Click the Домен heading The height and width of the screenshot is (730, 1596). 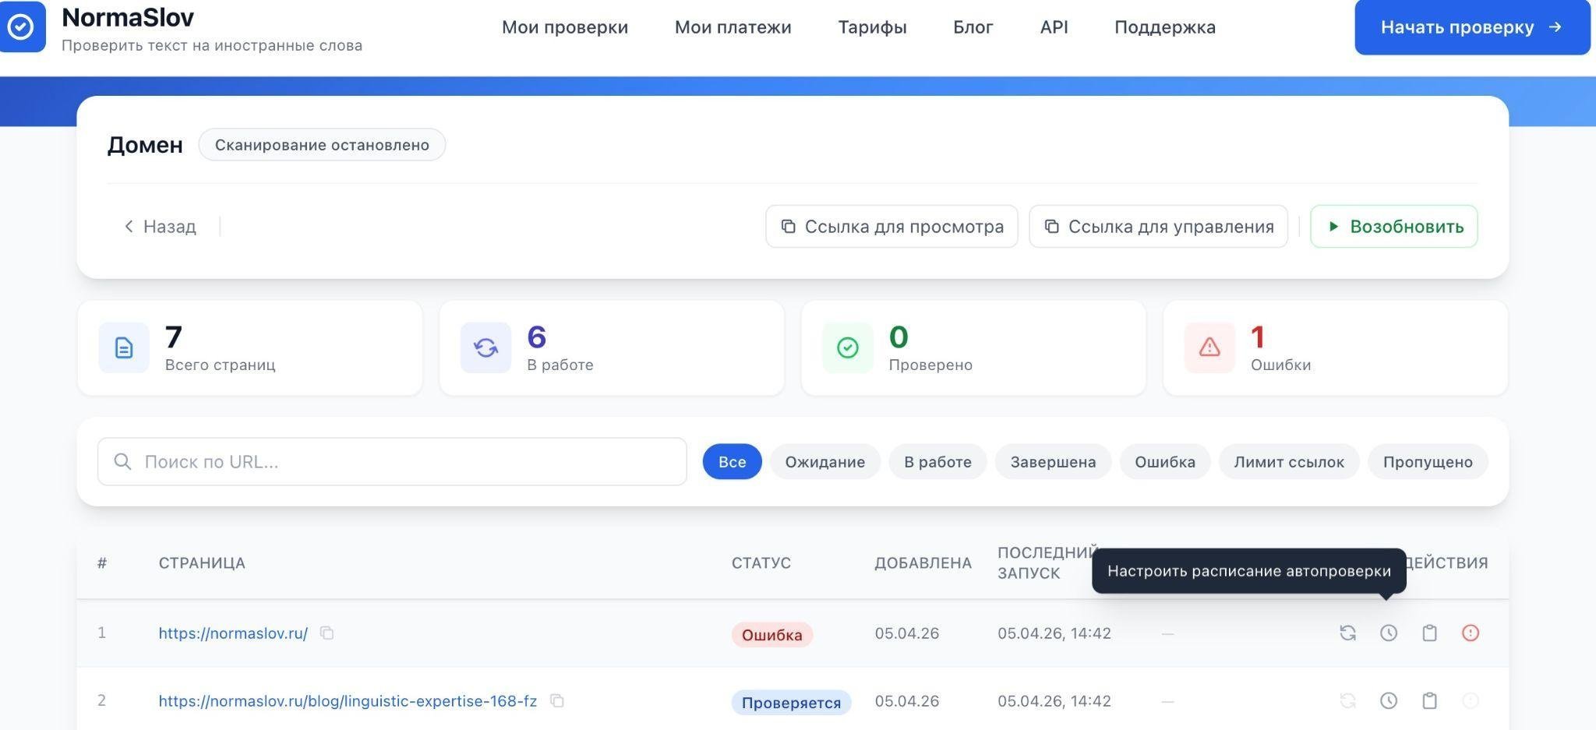pyautogui.click(x=145, y=145)
